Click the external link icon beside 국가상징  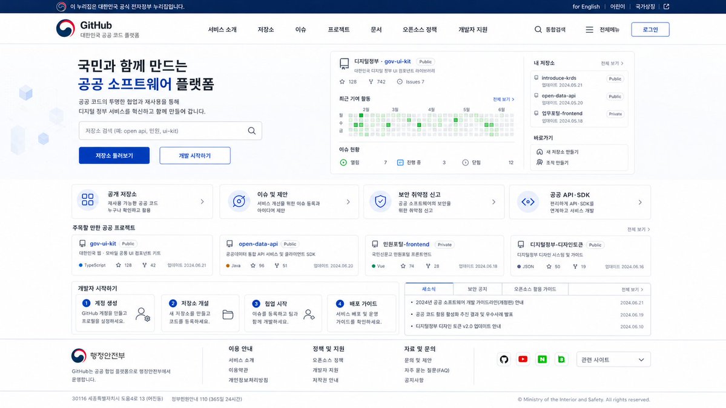click(x=666, y=7)
